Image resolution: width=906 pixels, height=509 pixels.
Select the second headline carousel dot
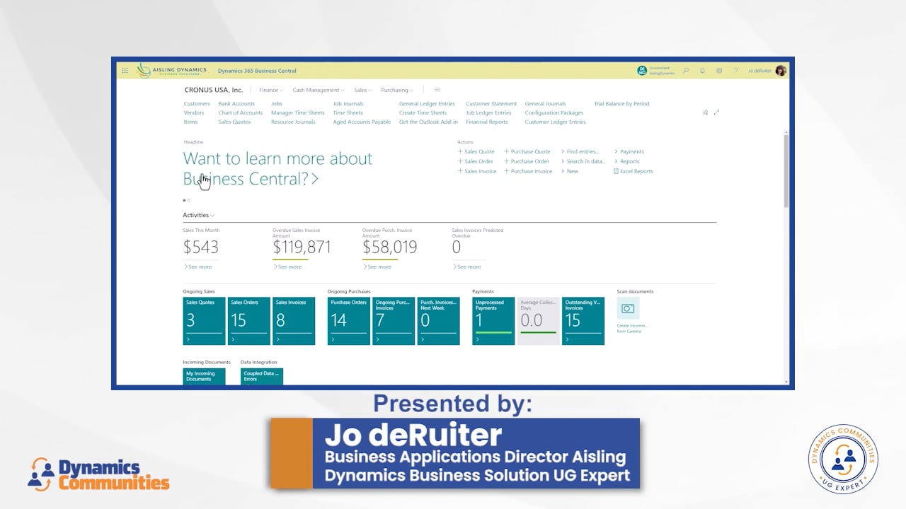188,200
